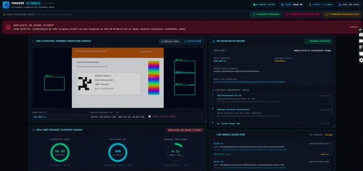
Task: Open the Block #7 entry
Action: tap(272, 148)
